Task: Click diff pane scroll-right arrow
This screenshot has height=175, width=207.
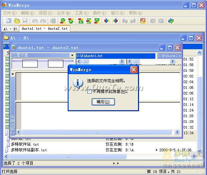Action: 177,132
